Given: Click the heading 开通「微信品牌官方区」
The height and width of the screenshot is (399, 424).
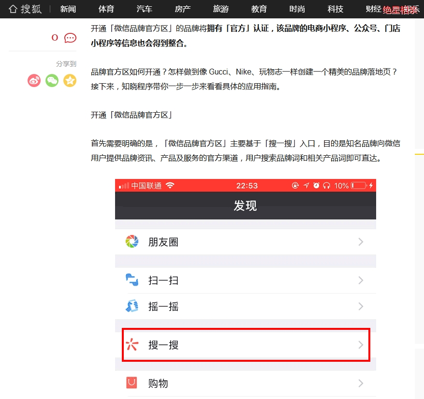Looking at the screenshot, I should pyautogui.click(x=132, y=115).
